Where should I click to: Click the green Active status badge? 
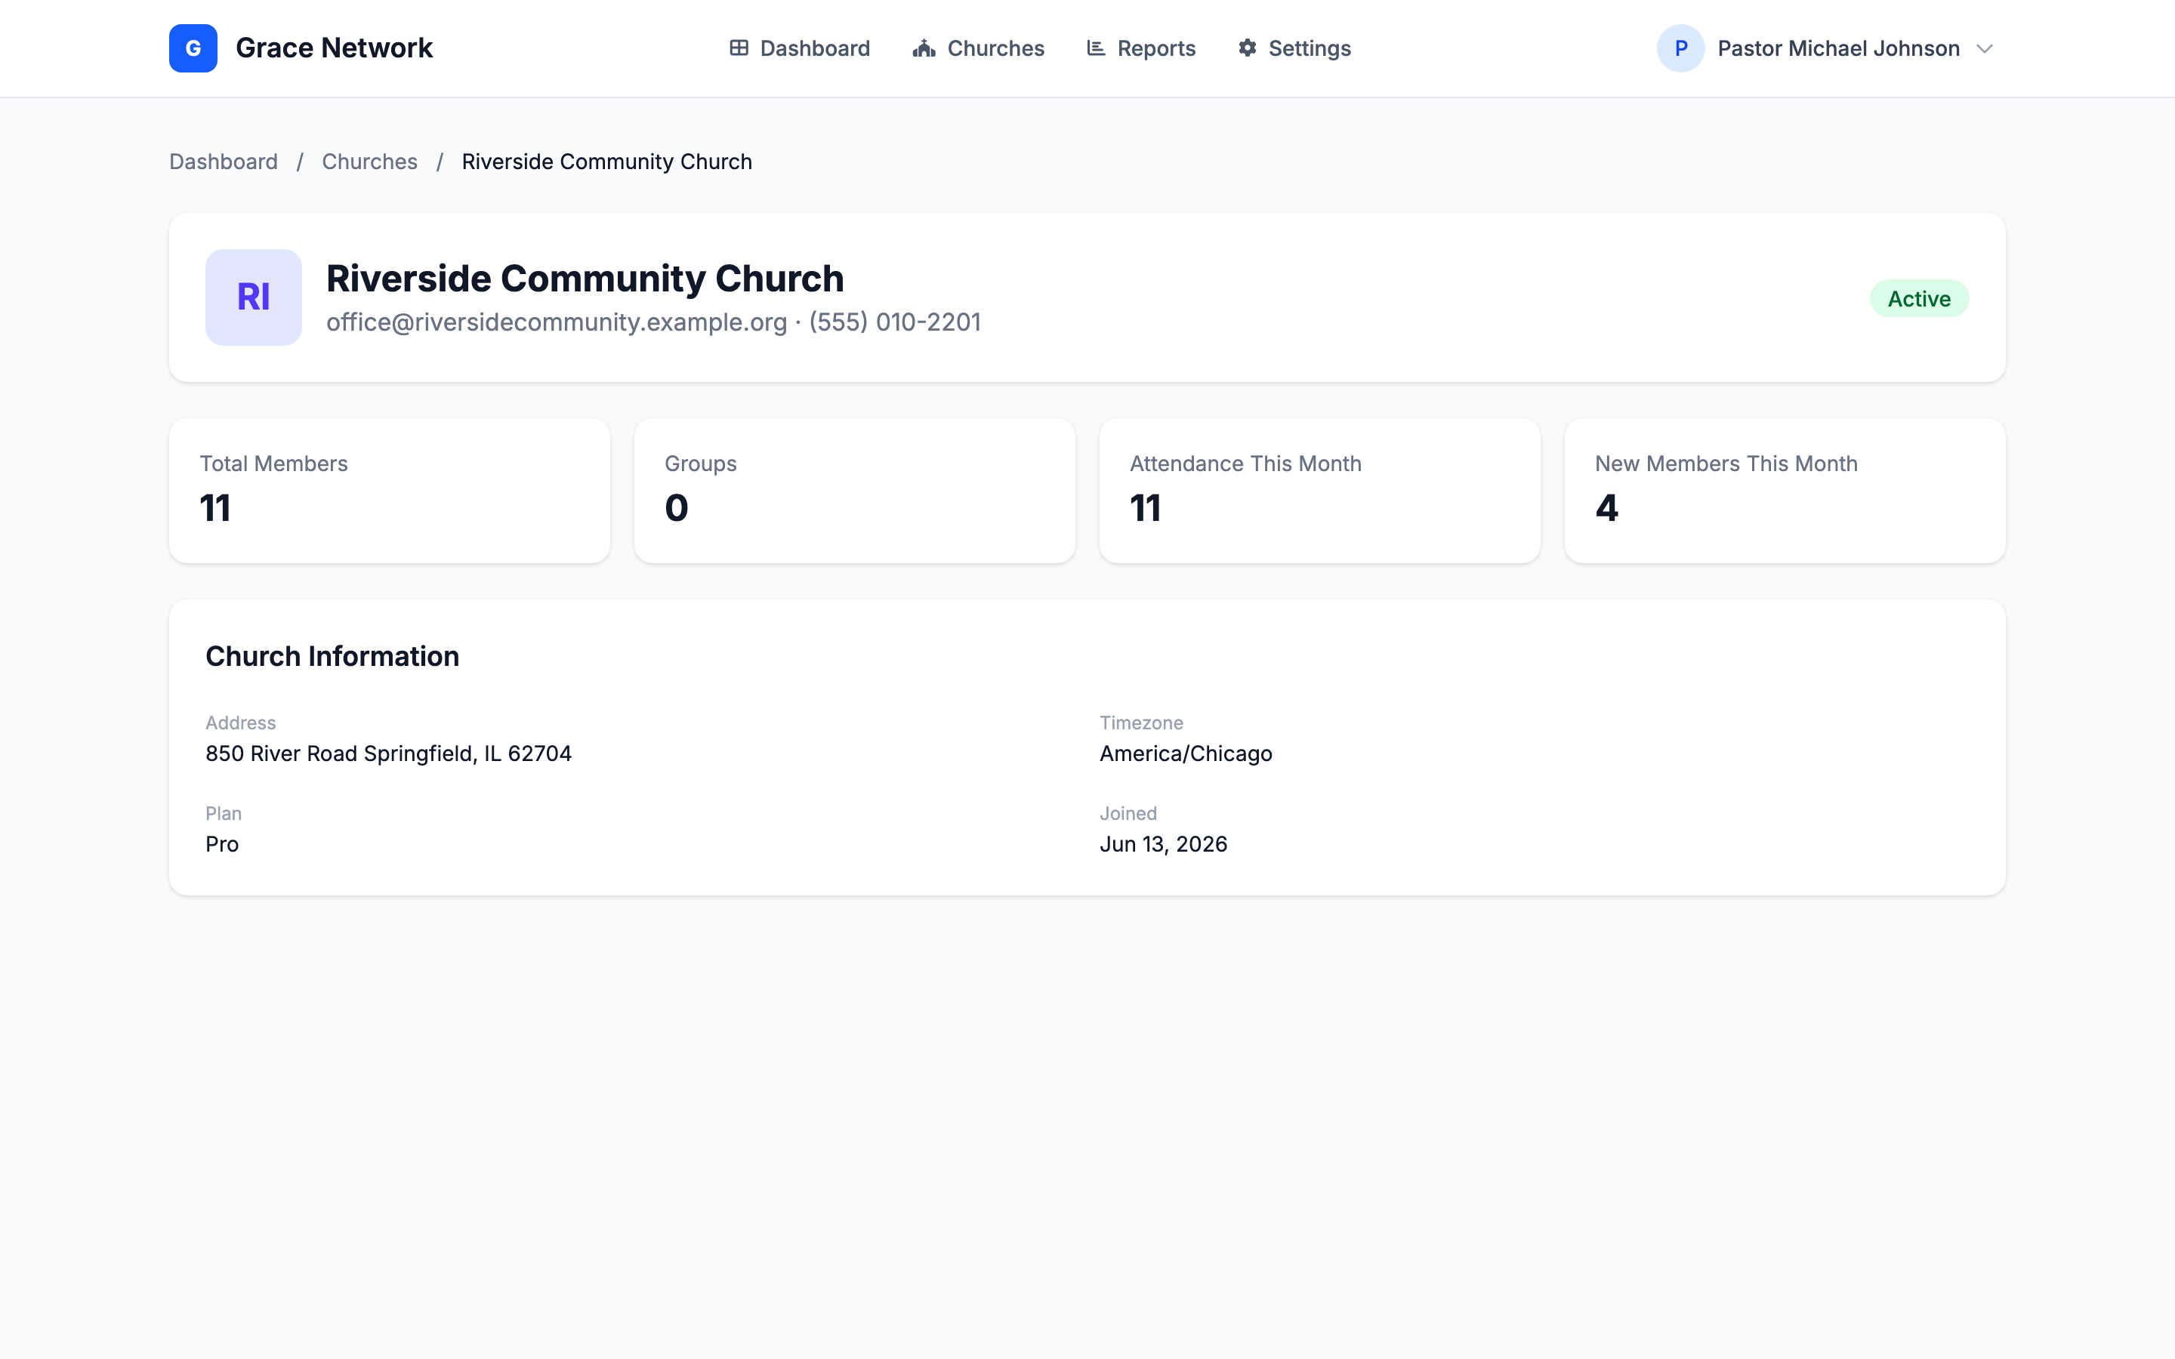point(1919,298)
